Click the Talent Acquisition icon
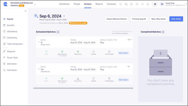 pos(4,44)
